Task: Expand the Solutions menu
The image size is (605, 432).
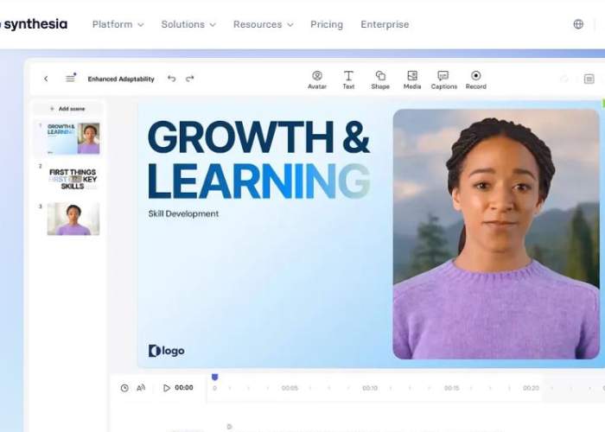Action: (x=188, y=24)
